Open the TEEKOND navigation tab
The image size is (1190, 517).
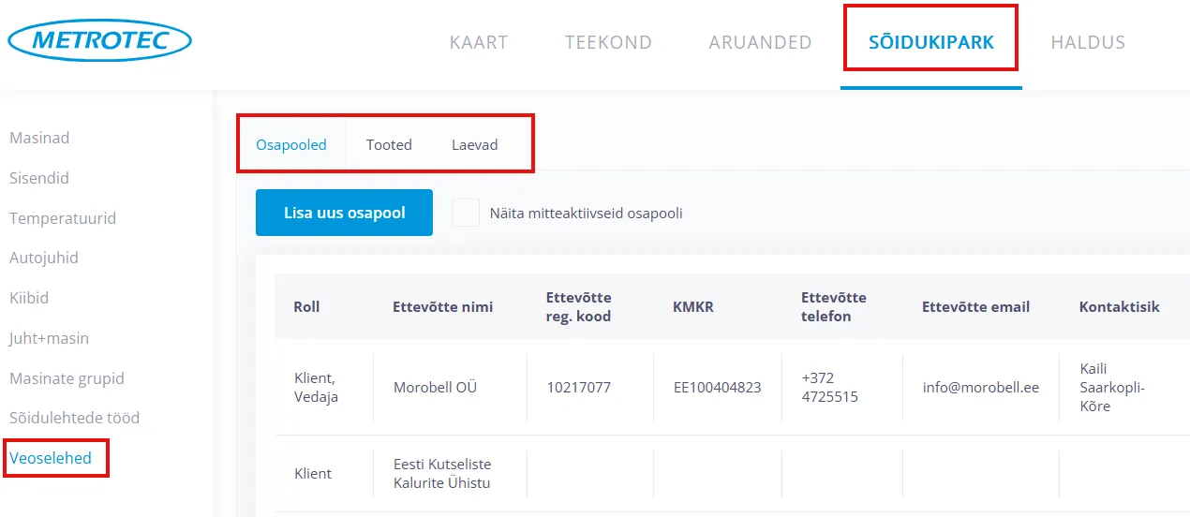pos(608,42)
